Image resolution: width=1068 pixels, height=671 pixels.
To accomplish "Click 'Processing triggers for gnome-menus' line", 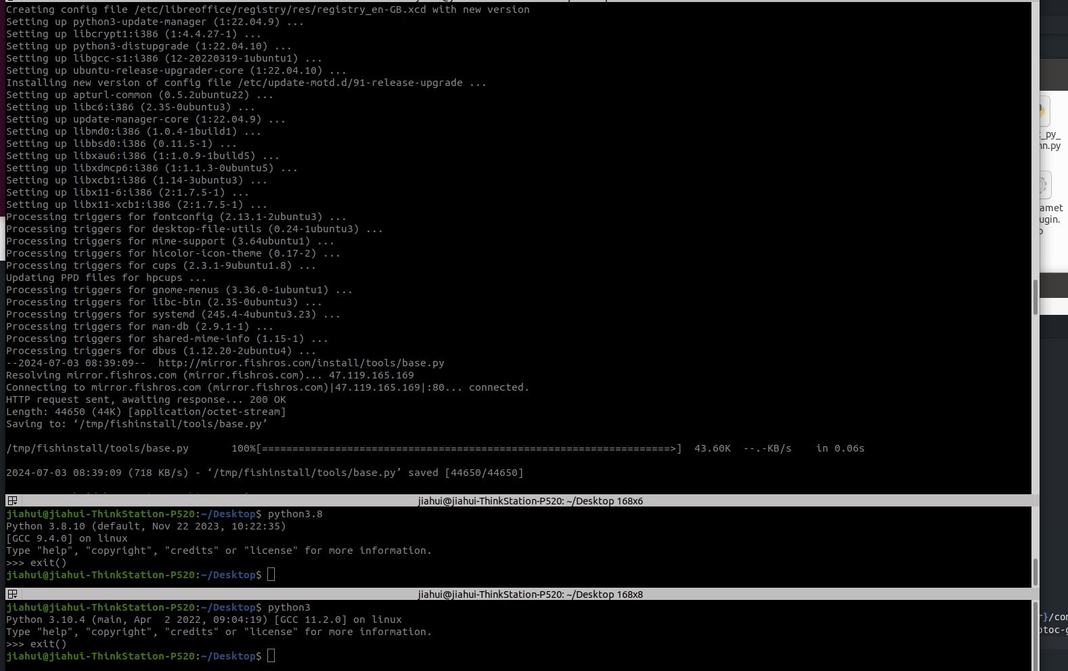I will click(x=179, y=290).
